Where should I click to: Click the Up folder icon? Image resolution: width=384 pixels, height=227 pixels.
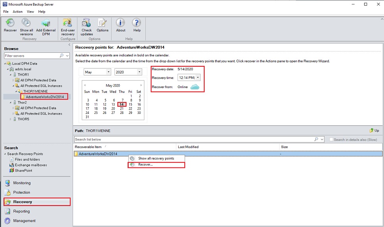coord(372,131)
